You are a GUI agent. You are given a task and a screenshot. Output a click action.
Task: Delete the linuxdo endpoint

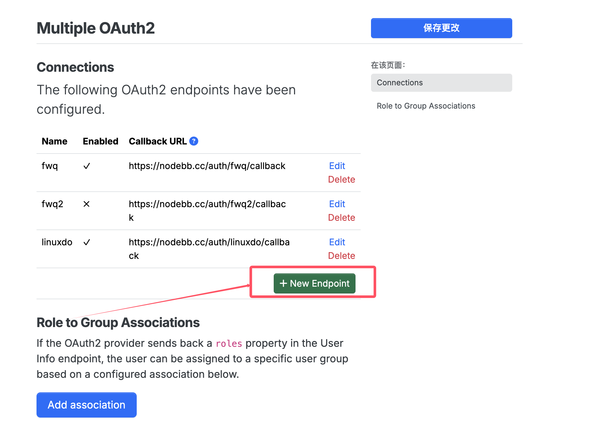pyautogui.click(x=341, y=256)
